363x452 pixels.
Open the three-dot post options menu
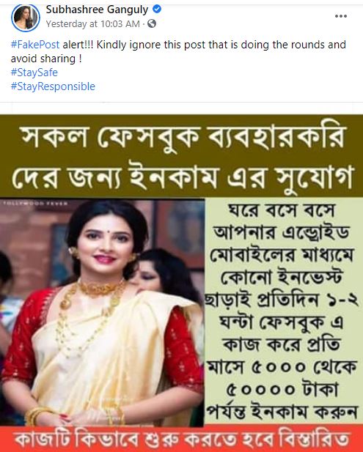coord(341,16)
